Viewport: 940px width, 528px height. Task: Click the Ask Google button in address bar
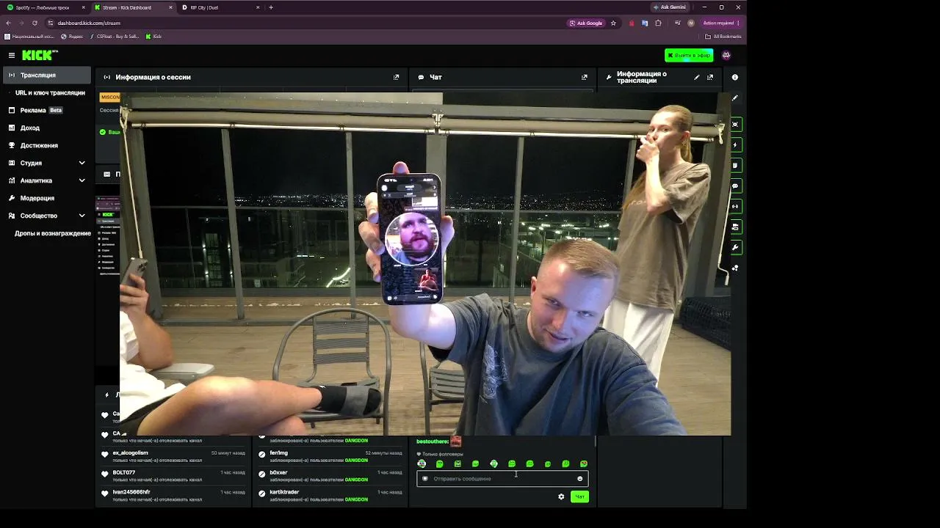[585, 23]
